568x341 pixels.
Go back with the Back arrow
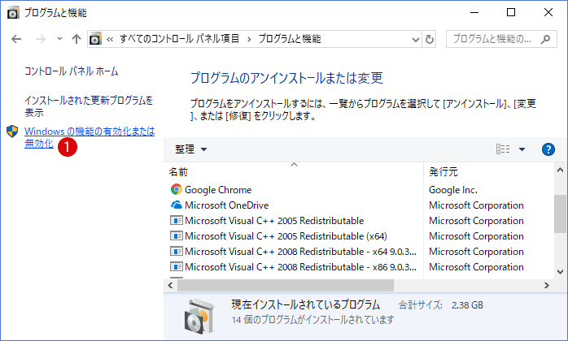16,39
